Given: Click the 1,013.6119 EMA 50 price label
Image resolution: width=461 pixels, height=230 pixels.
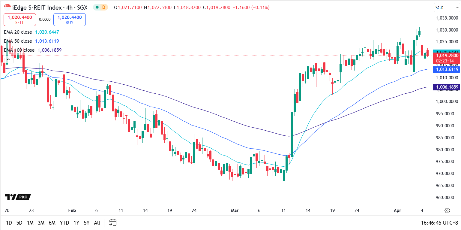Looking at the screenshot, I should [x=447, y=69].
